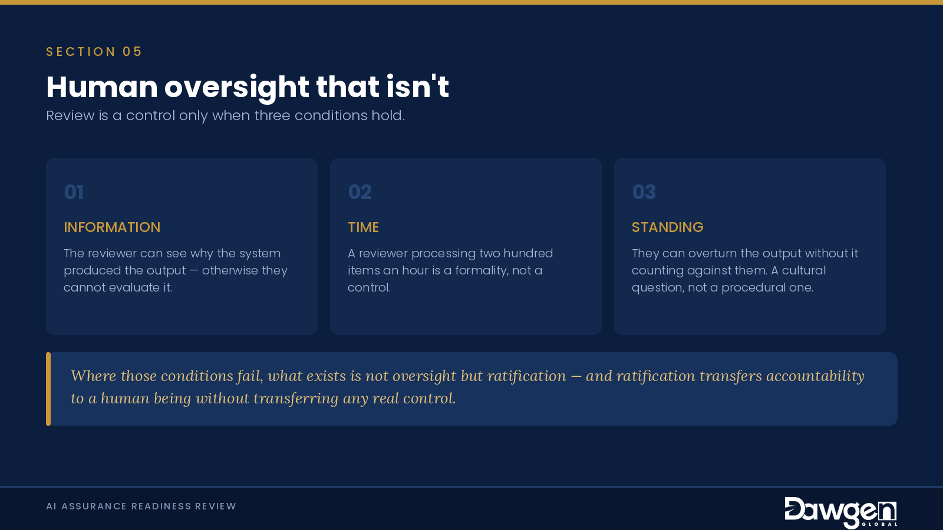The image size is (943, 530).
Task: Click the AI ASSURANCE READINESS REVIEW footer
Action: click(141, 506)
